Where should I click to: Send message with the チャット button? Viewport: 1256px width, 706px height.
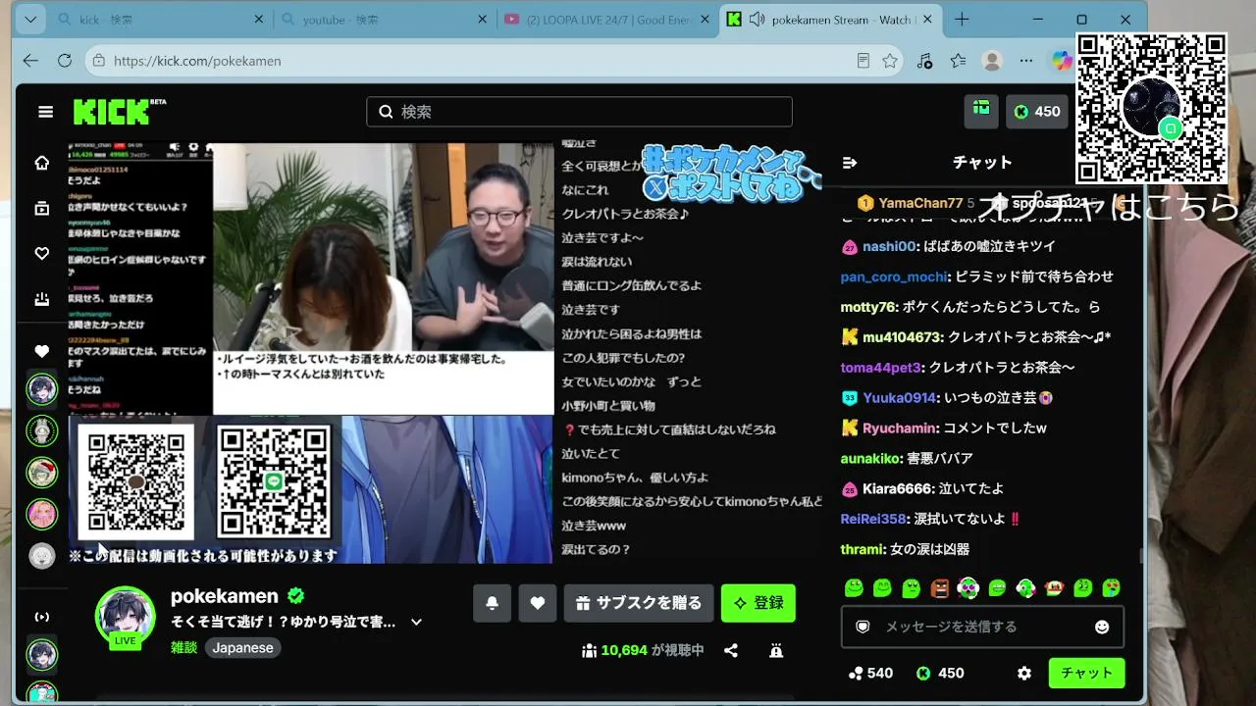pyautogui.click(x=1086, y=674)
